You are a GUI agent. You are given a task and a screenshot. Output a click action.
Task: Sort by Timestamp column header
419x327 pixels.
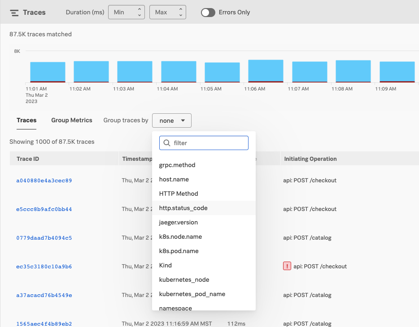(x=137, y=159)
